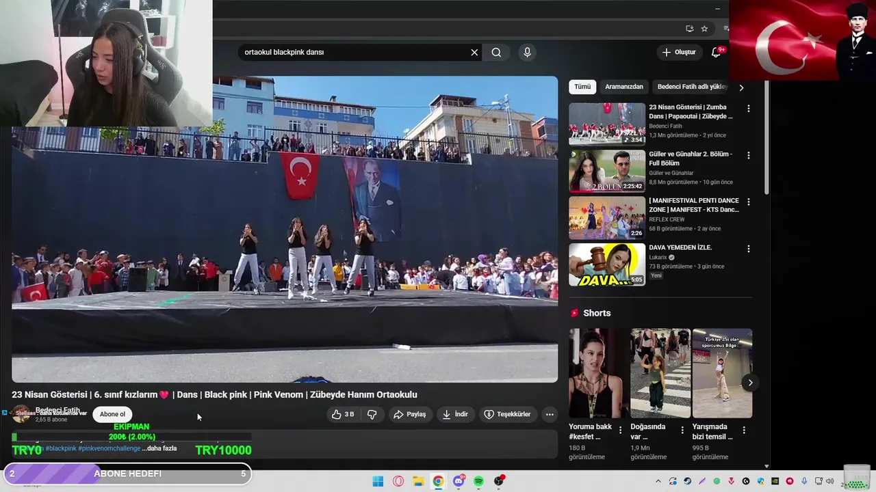The width and height of the screenshot is (876, 492).
Task: Start voice search with microphone icon
Action: click(527, 52)
